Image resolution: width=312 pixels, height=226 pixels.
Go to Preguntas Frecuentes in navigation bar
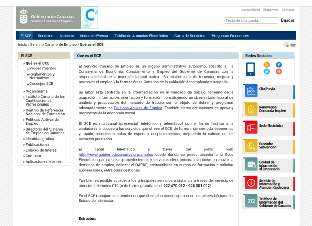[x=230, y=36]
